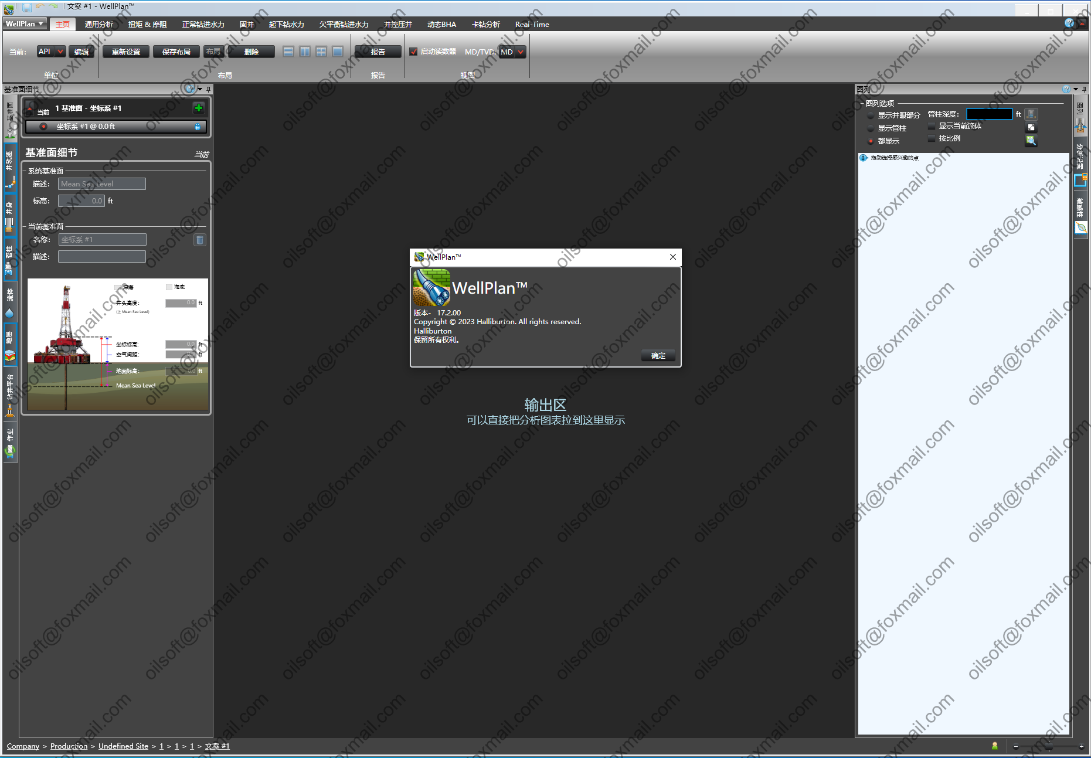The width and height of the screenshot is (1091, 758).
Task: Select horizontal split layout icon
Action: coord(288,52)
